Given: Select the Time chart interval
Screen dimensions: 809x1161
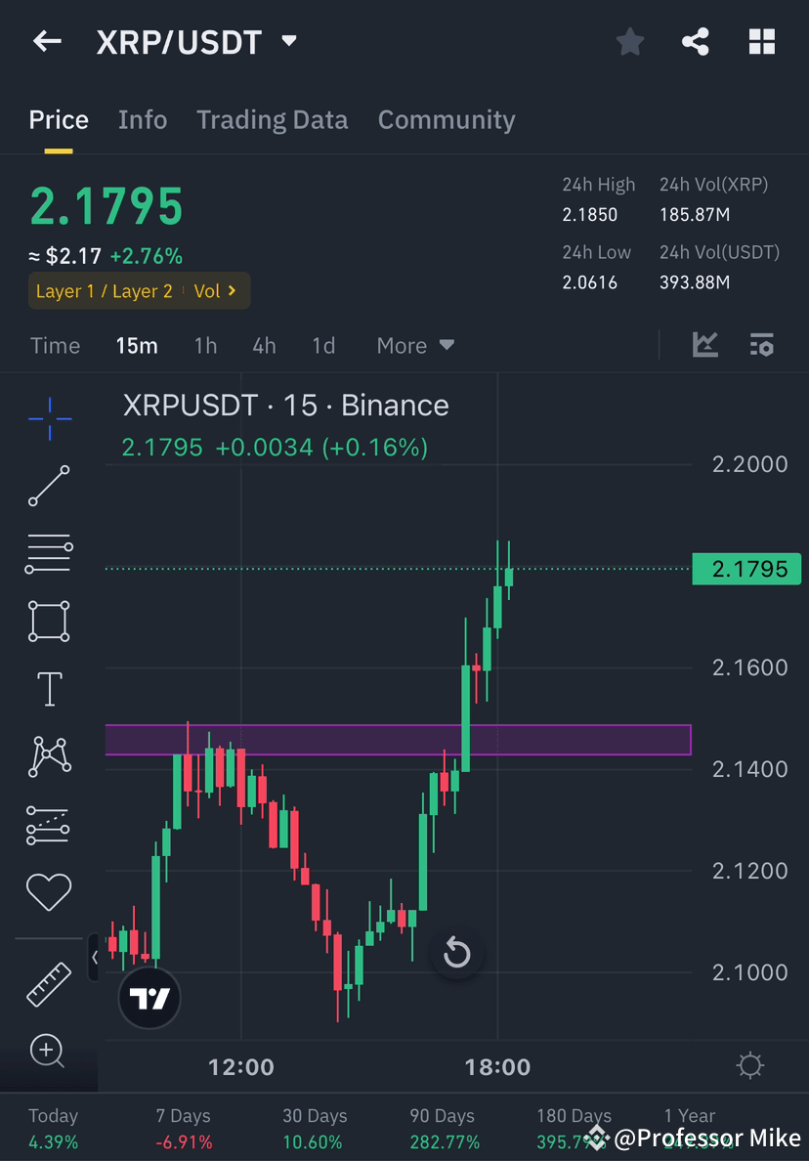Looking at the screenshot, I should point(55,346).
